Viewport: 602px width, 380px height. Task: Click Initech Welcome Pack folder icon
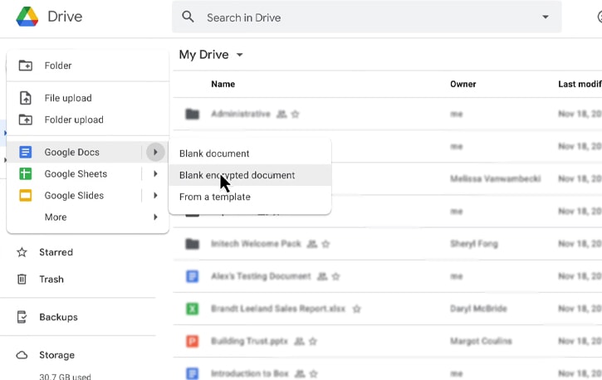click(x=193, y=244)
